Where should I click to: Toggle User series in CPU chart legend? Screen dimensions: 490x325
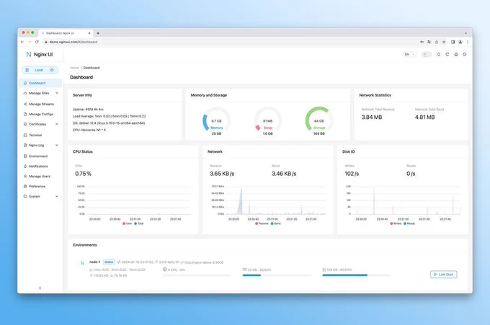[x=128, y=223]
